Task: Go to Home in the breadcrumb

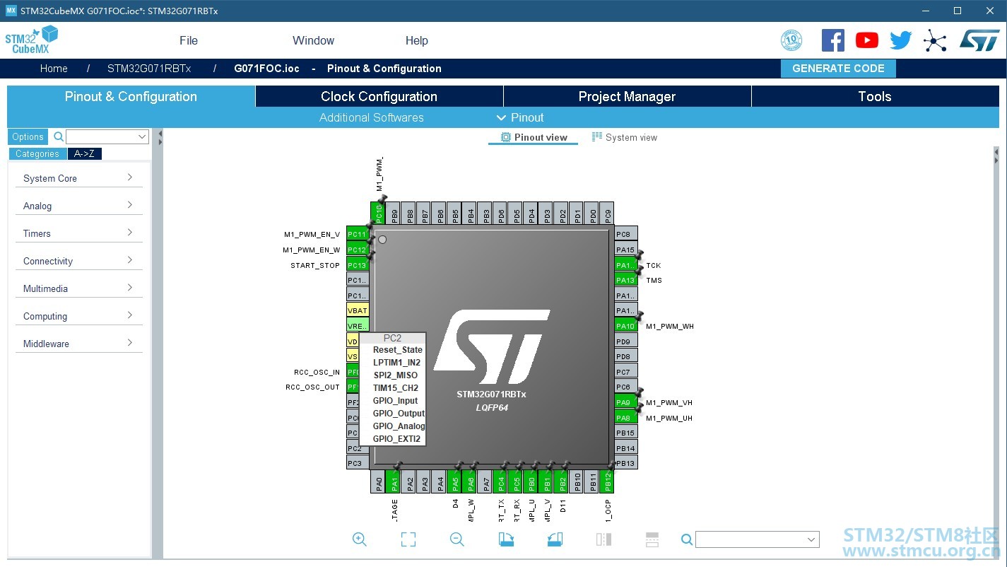Action: point(54,69)
